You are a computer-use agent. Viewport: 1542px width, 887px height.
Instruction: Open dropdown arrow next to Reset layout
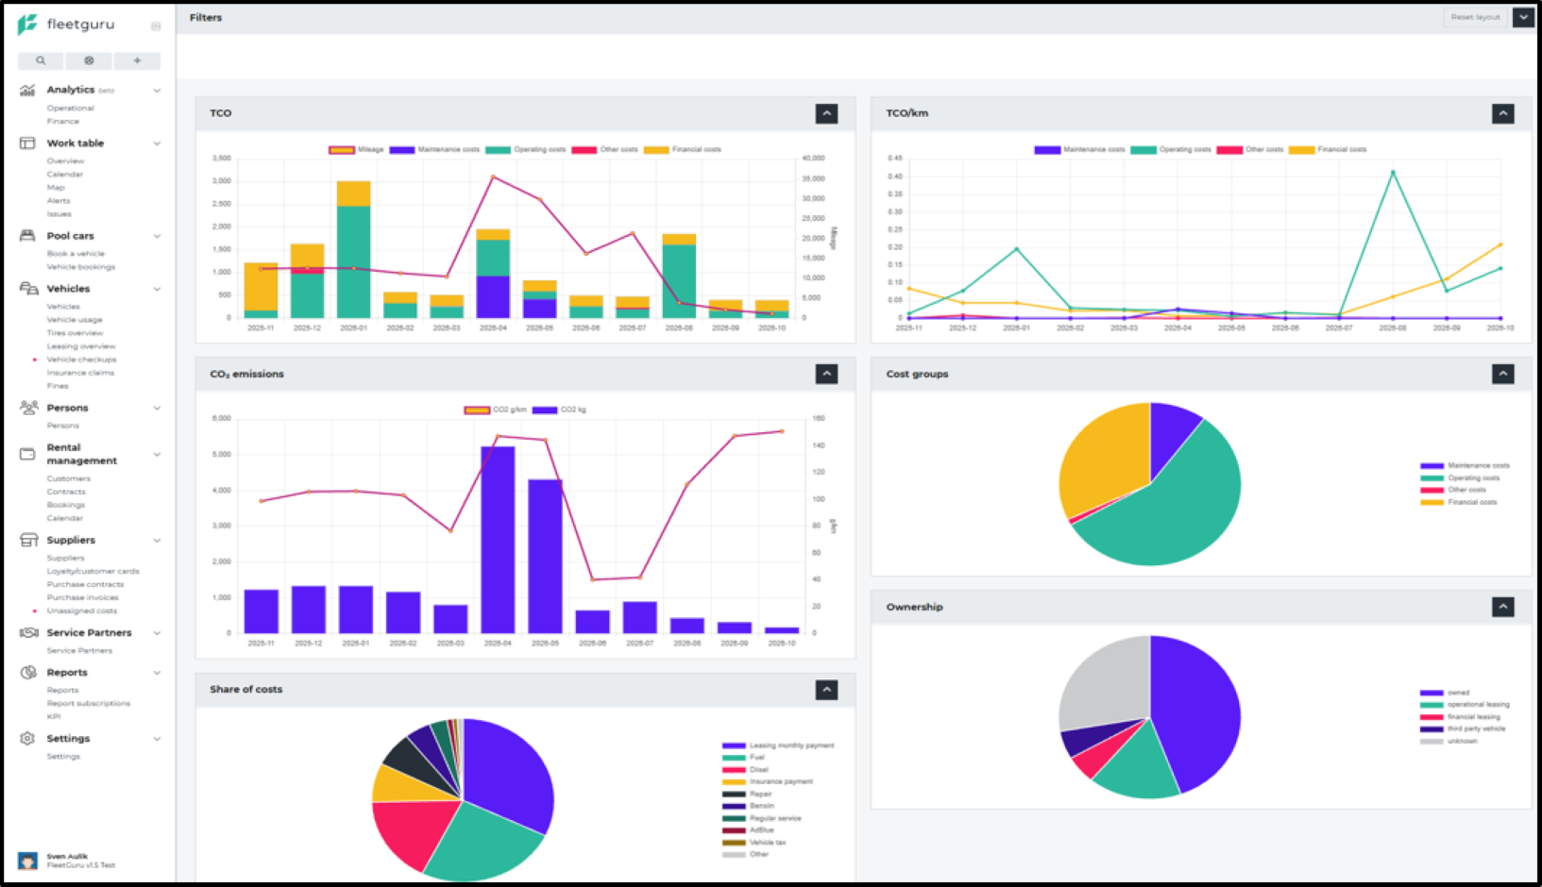tap(1522, 17)
